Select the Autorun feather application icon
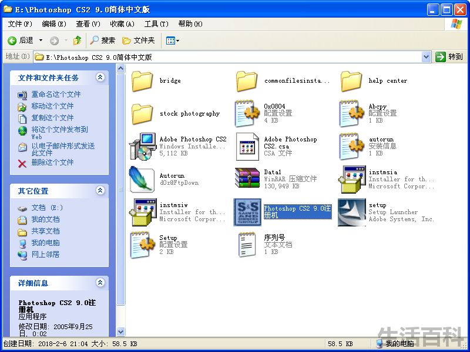Image resolution: width=470 pixels, height=352 pixels. 142,179
